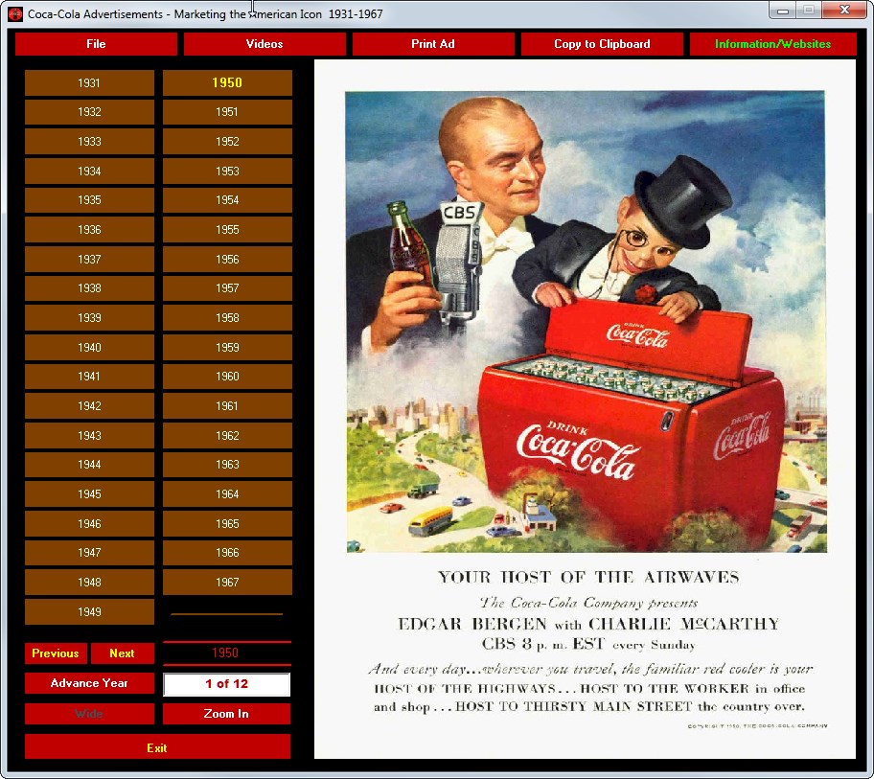This screenshot has height=779, width=874.
Task: Click Previous to see the prior ad
Action: click(x=55, y=653)
